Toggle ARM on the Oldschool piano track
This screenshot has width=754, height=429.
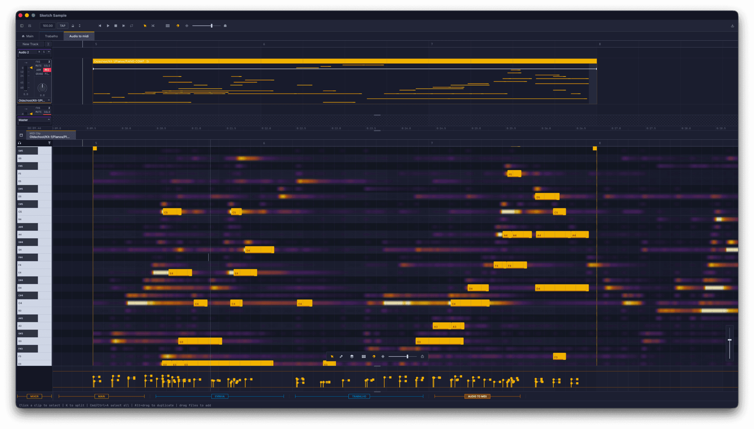tap(38, 70)
